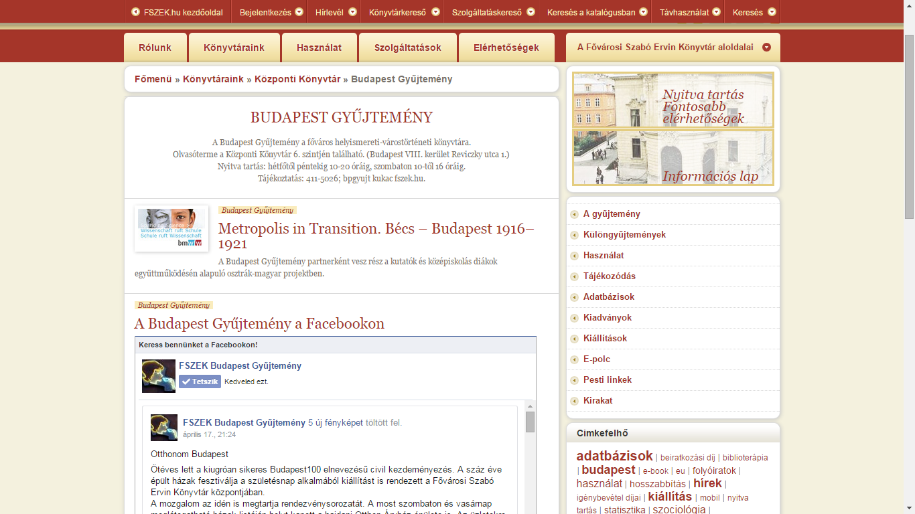The width and height of the screenshot is (915, 514).
Task: Click the kiállítás tag in Cimkefelhő
Action: pos(670,497)
